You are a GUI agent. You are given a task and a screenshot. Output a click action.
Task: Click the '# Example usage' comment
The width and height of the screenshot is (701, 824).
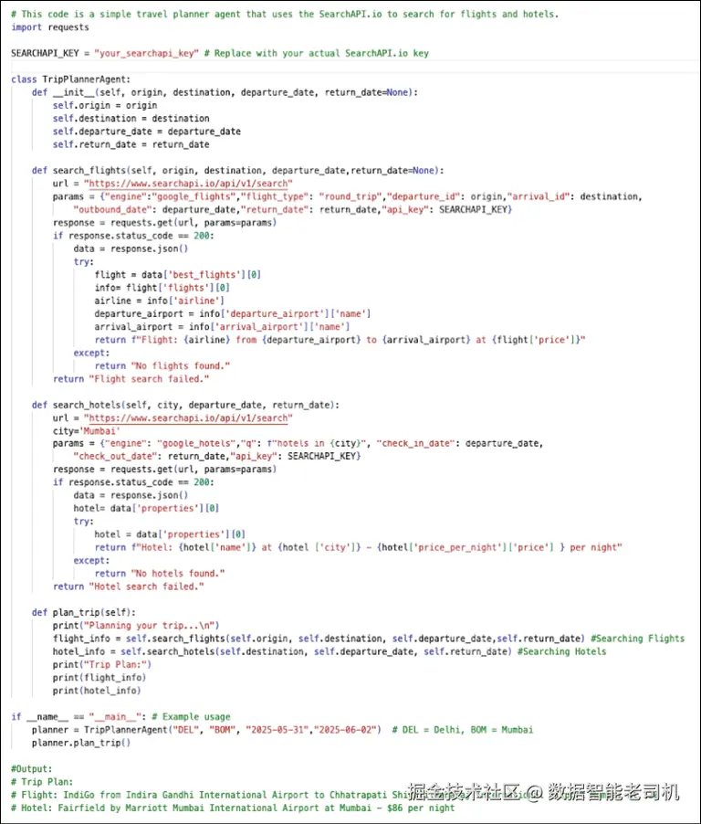(191, 717)
